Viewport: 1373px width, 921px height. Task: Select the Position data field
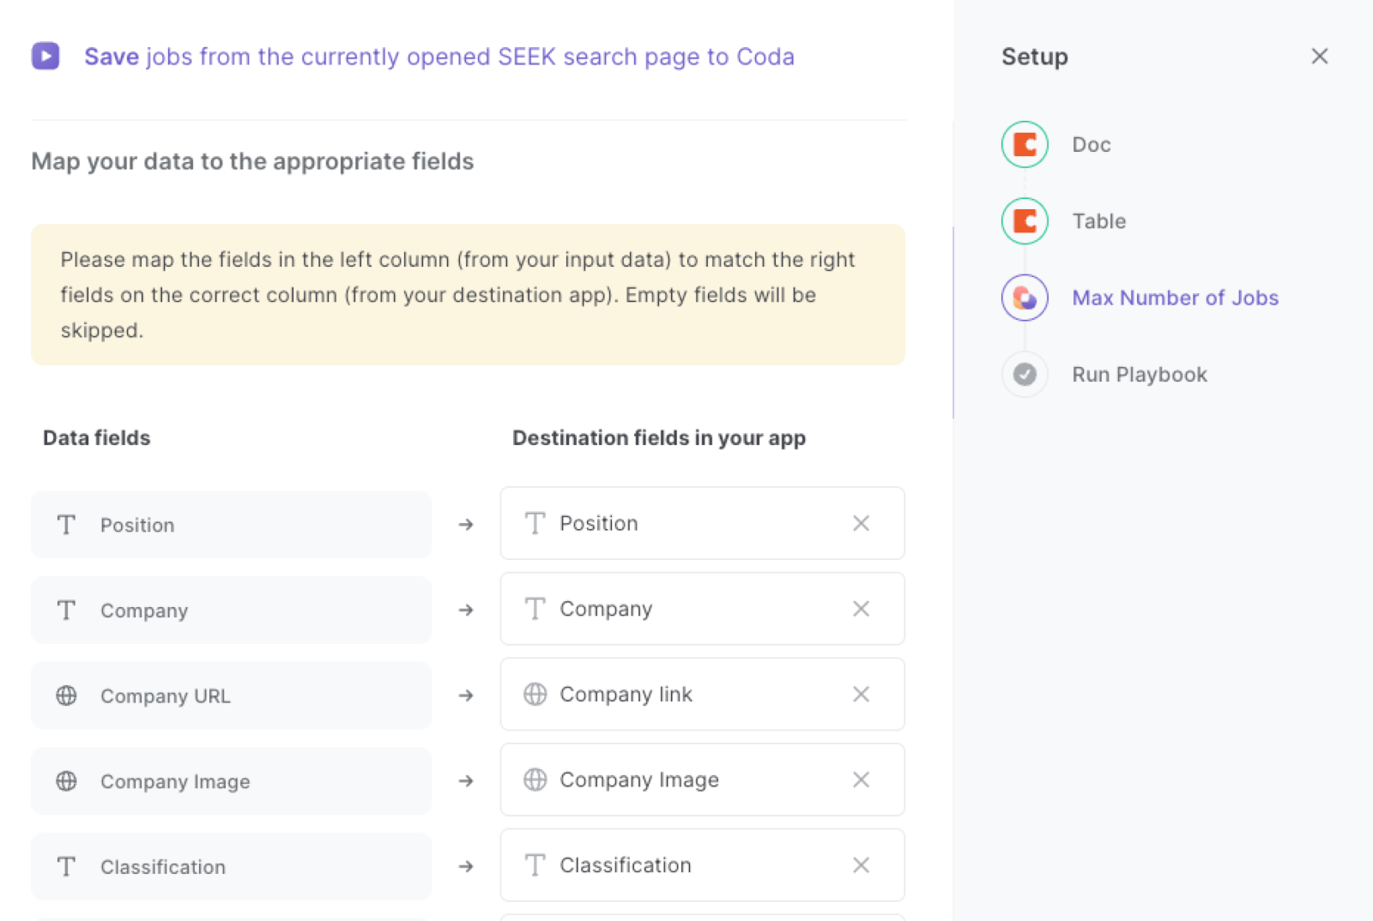click(232, 525)
